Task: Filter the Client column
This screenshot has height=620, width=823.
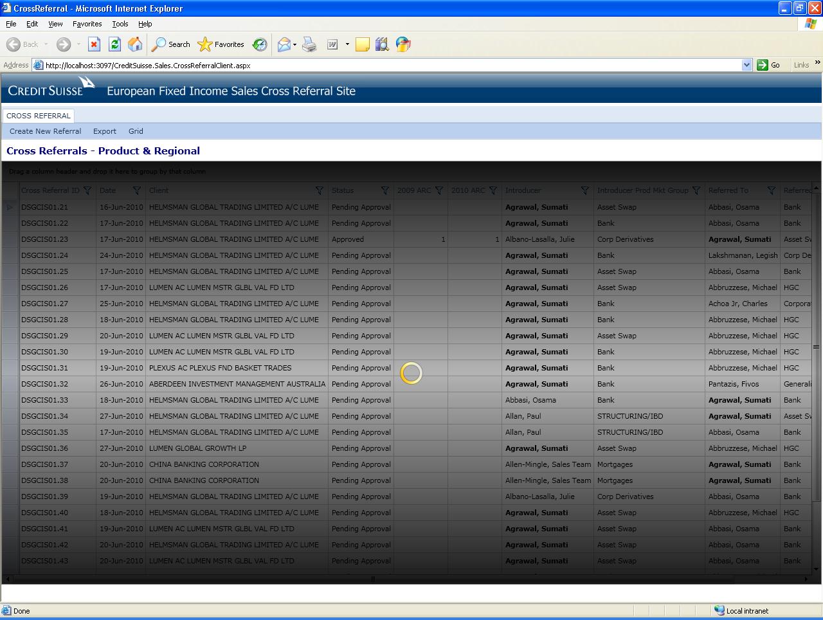Action: tap(319, 190)
